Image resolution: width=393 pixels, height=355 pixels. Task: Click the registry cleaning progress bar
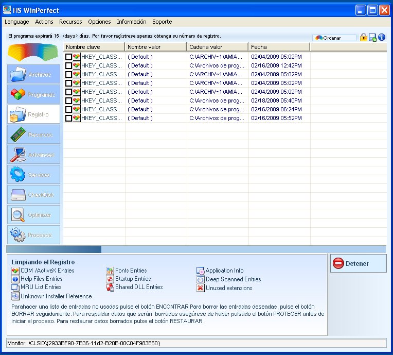(196, 249)
